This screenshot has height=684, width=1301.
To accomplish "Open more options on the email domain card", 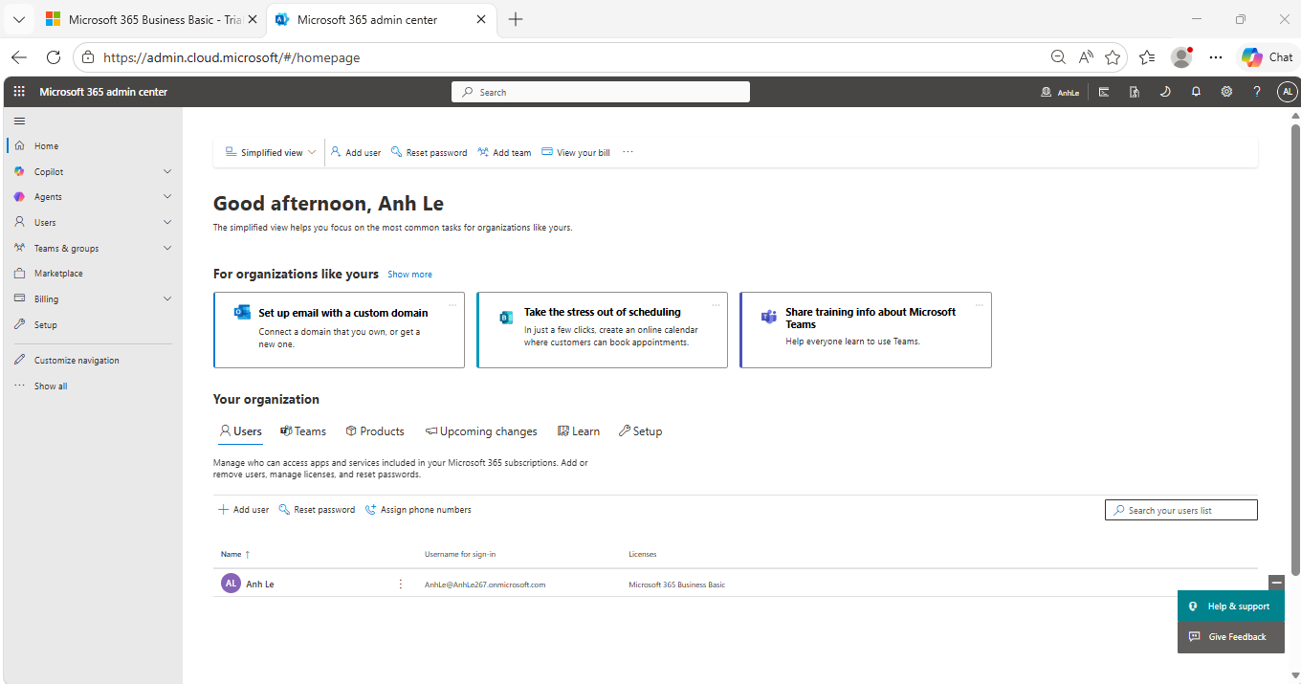I will click(452, 305).
